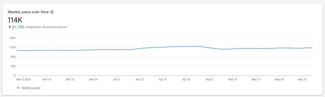Screen dimensions: 325x97
Task: Select 'compared to the previous period' text
Action: (46, 27)
